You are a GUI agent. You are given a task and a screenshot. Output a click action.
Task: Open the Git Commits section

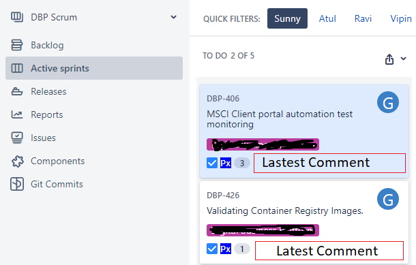point(57,184)
